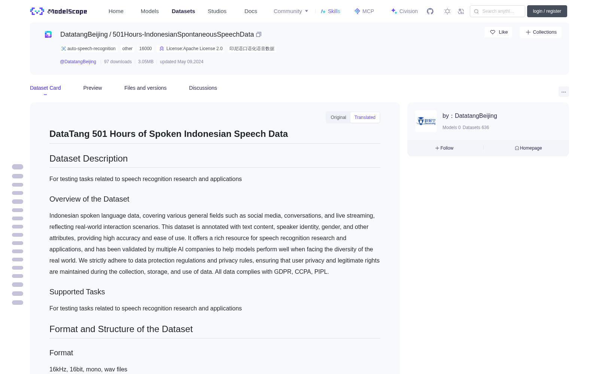Click the house icon beside Homepage
The width and height of the screenshot is (599, 374).
(x=517, y=148)
